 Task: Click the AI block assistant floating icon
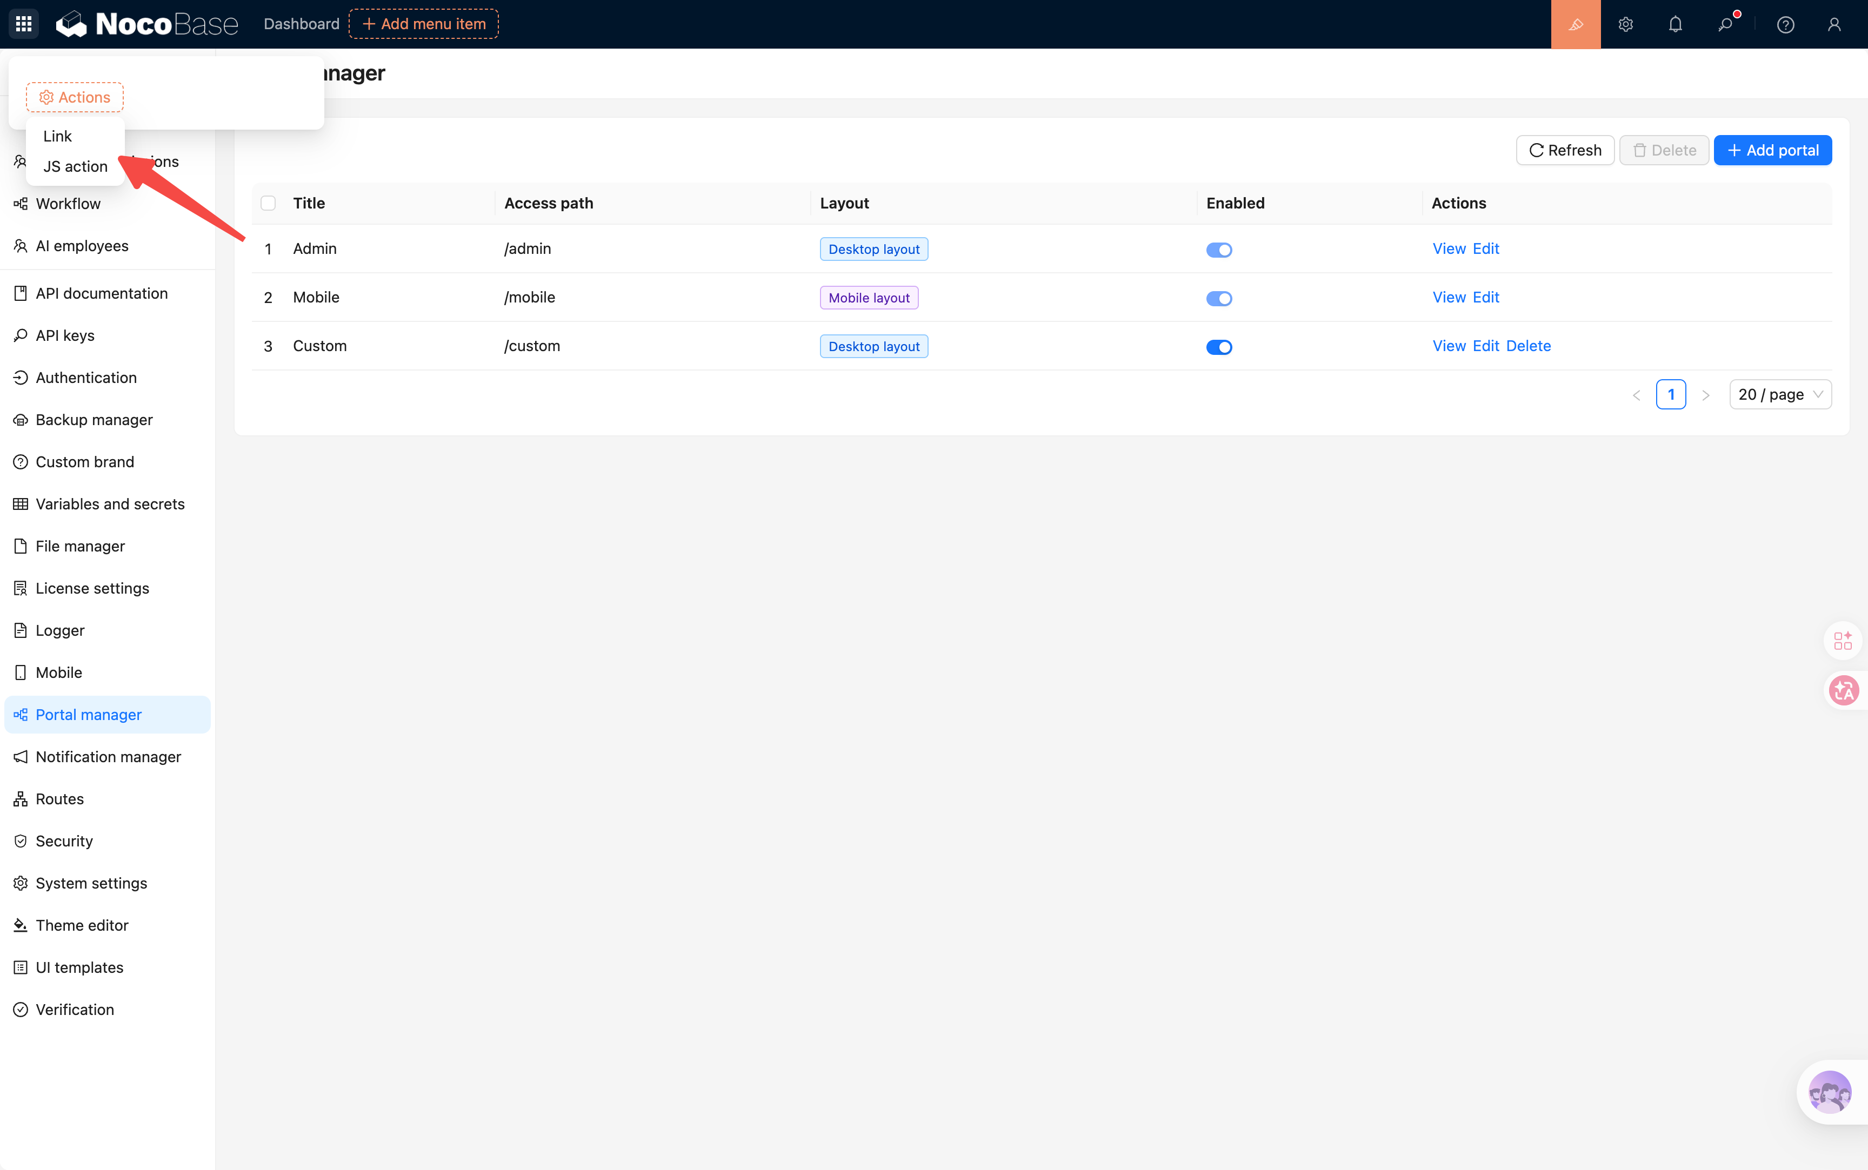[1843, 640]
